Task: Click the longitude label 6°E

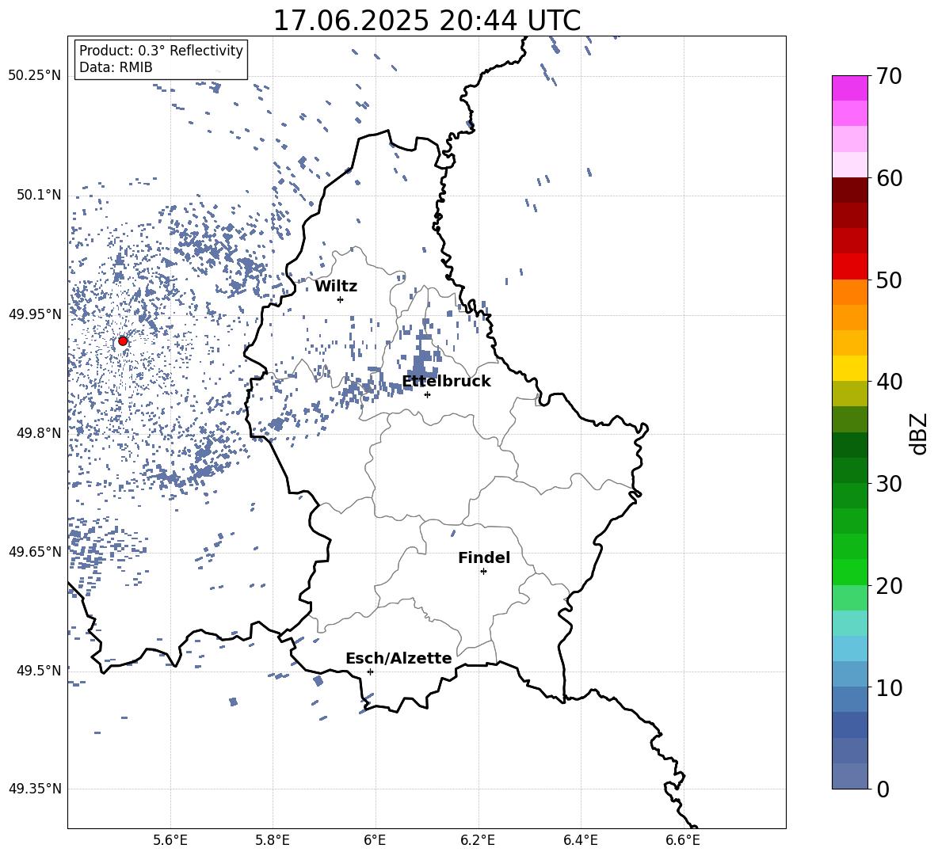Action: click(375, 840)
